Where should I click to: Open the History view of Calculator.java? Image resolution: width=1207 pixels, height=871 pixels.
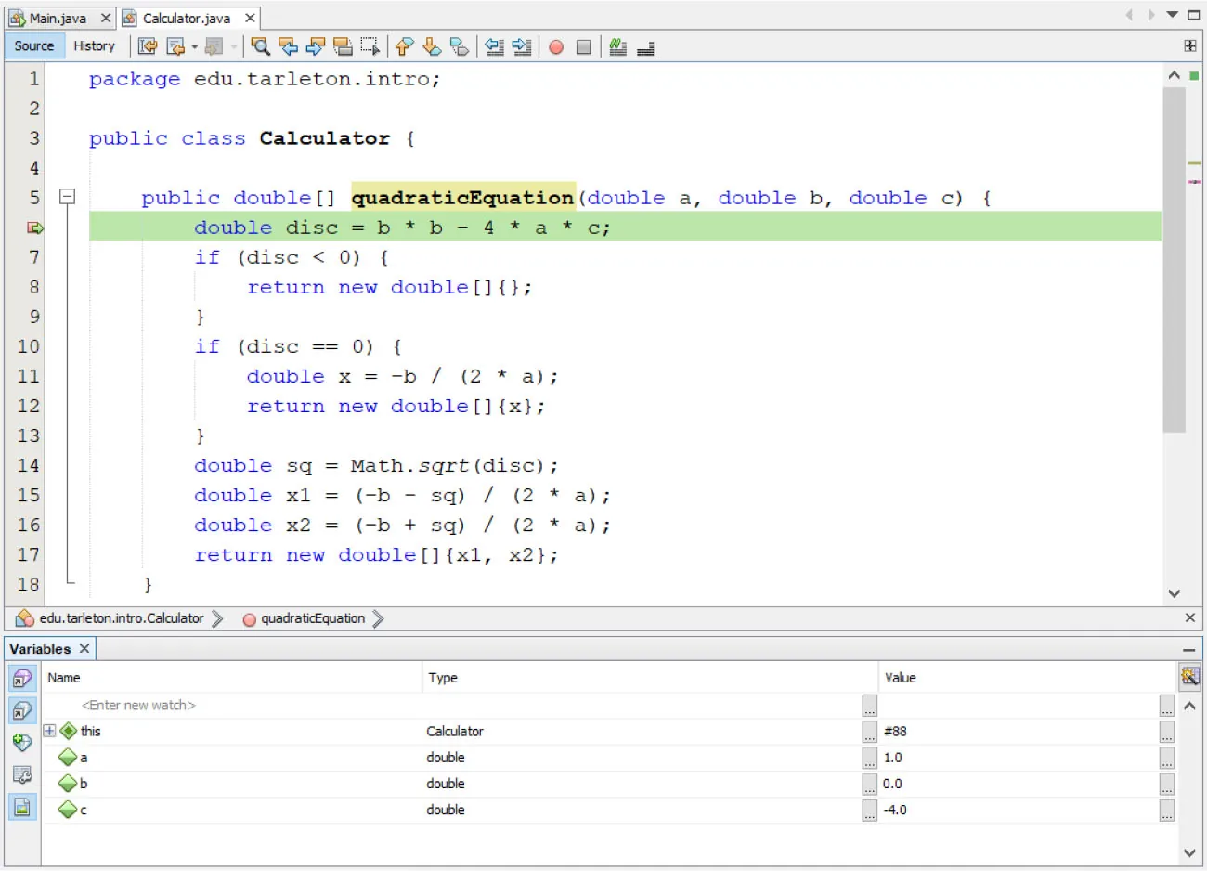(x=95, y=45)
